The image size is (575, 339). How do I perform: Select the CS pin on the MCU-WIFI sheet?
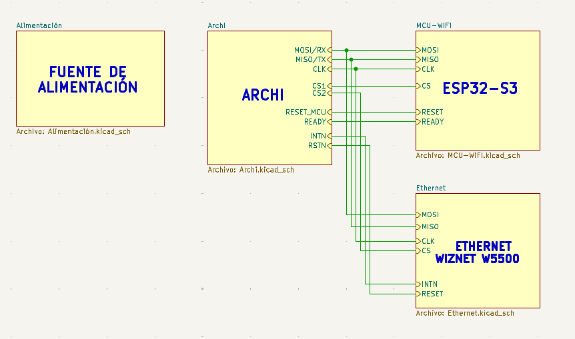tap(424, 86)
